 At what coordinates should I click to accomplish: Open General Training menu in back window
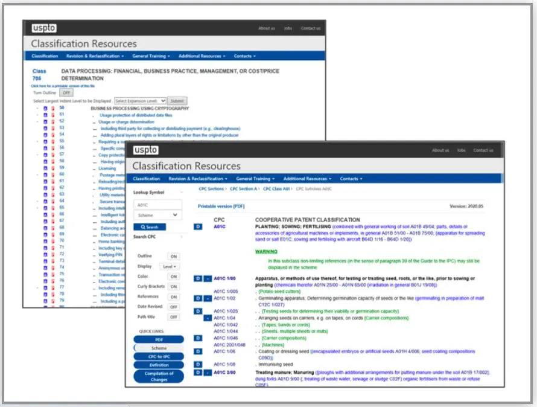tap(151, 56)
